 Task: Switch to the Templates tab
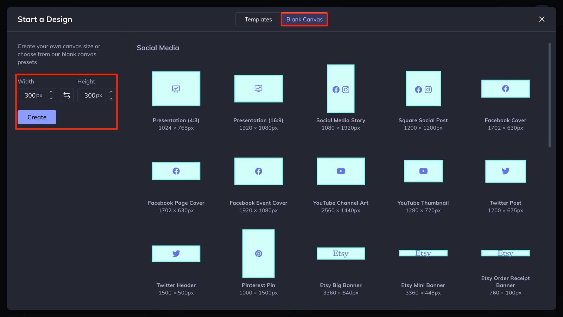258,19
